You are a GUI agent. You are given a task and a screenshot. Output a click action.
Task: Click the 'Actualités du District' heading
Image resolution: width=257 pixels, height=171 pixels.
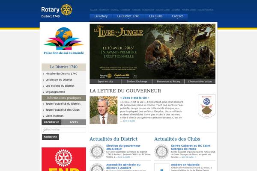pyautogui.click(x=114, y=139)
